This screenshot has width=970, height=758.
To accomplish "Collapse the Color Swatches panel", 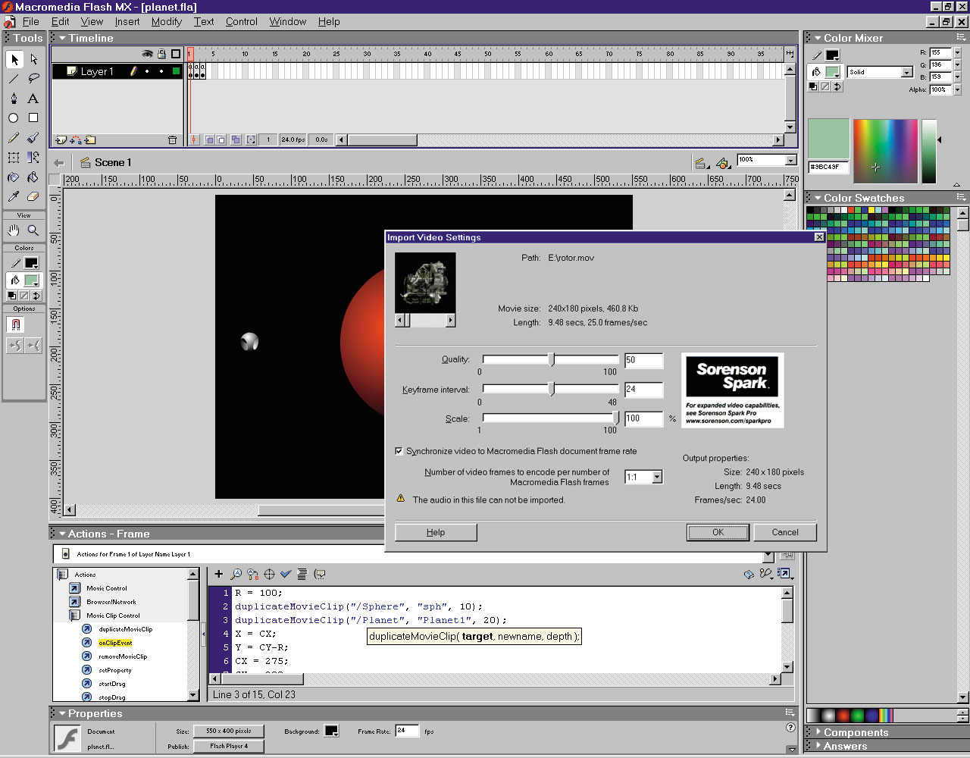I will pyautogui.click(x=818, y=198).
